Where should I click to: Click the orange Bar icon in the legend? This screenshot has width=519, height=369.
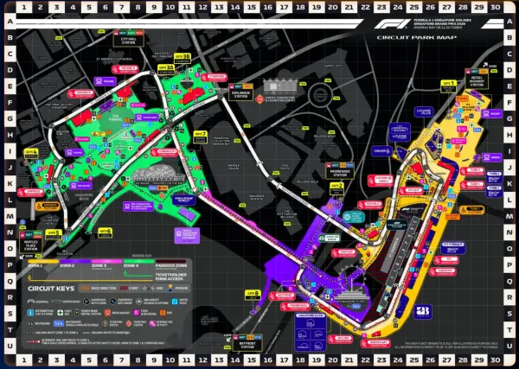click(163, 313)
